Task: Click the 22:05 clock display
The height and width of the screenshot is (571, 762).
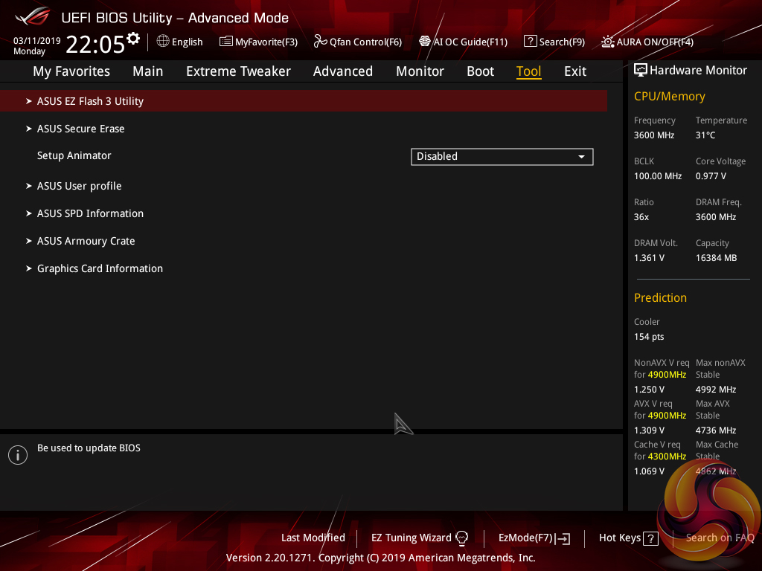Action: pyautogui.click(x=95, y=44)
